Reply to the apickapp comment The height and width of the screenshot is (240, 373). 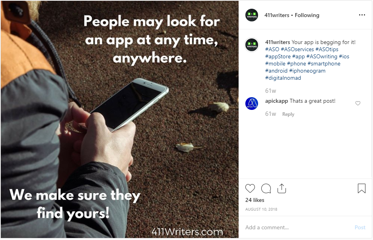288,114
